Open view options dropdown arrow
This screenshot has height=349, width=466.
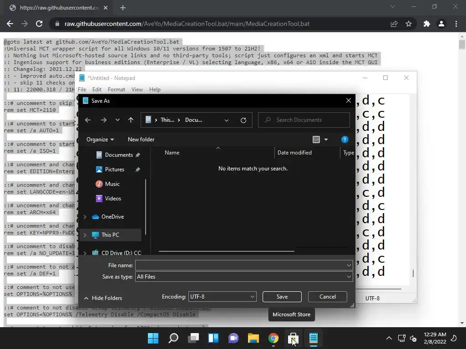point(326,140)
